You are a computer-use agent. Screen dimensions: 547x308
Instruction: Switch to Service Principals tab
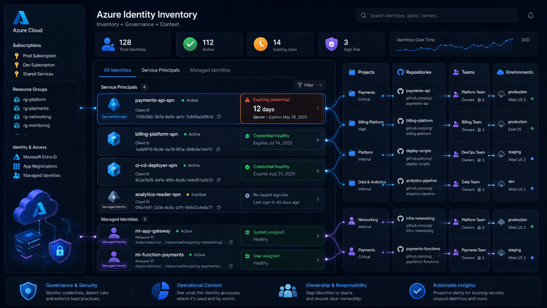pos(160,70)
